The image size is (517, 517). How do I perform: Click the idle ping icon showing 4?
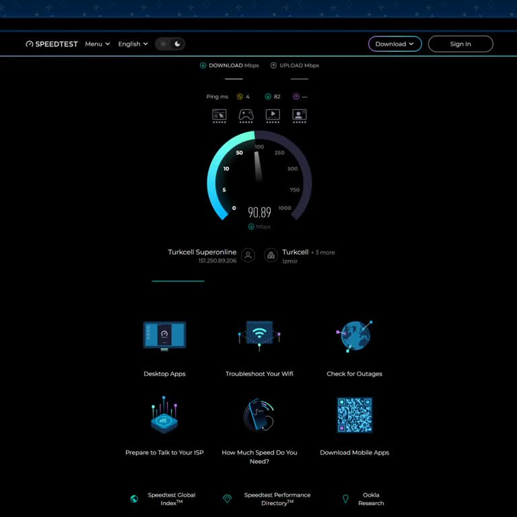coord(240,96)
